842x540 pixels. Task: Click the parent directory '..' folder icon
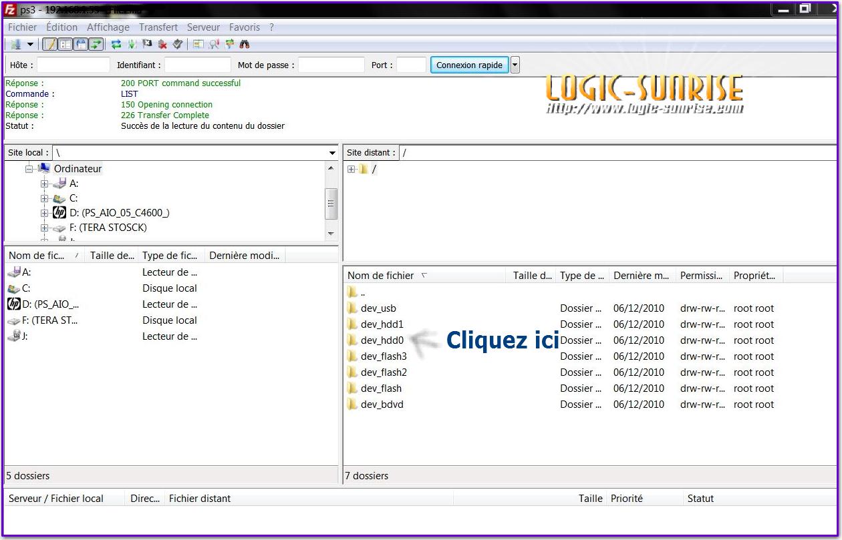[352, 292]
